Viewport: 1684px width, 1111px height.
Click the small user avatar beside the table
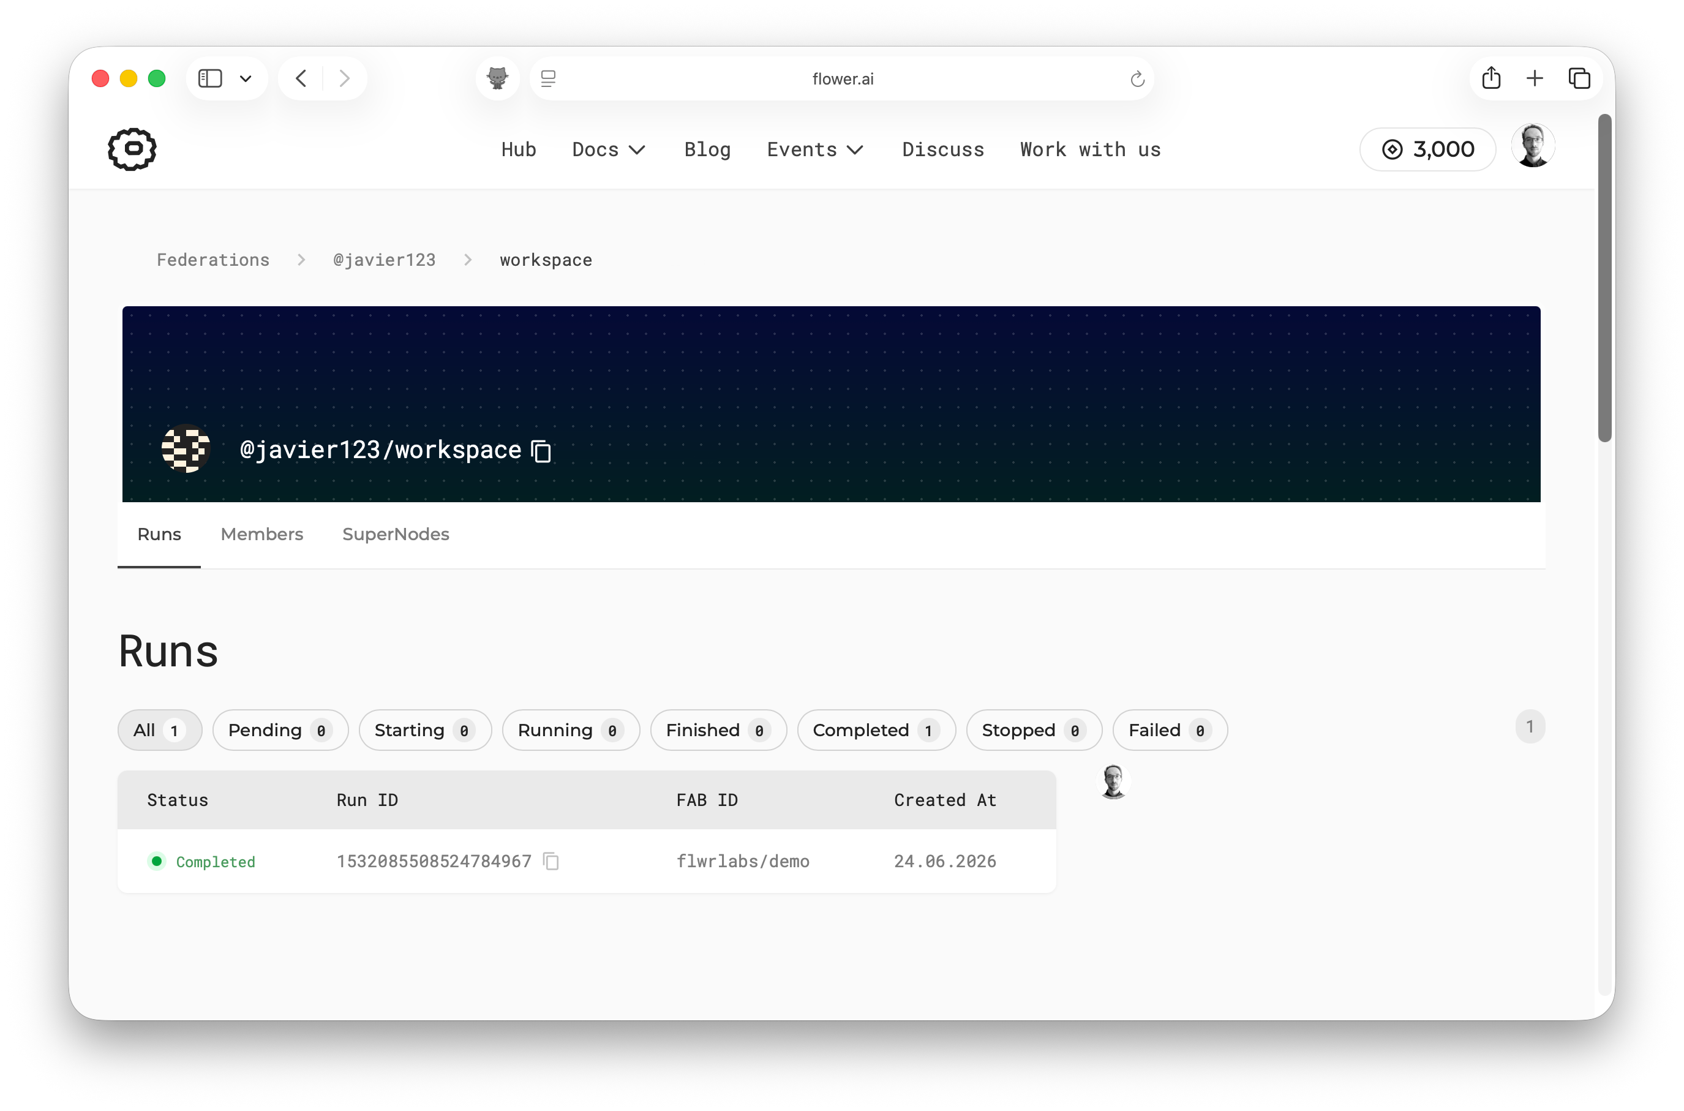(1113, 782)
